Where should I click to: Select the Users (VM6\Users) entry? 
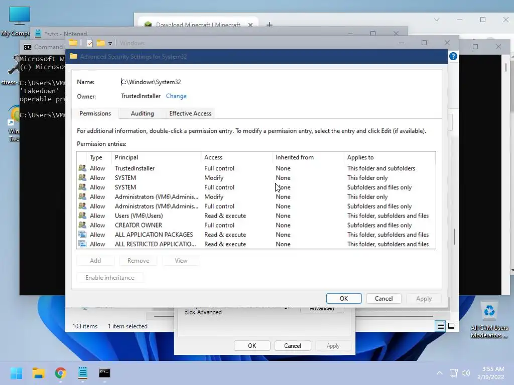coord(255,216)
